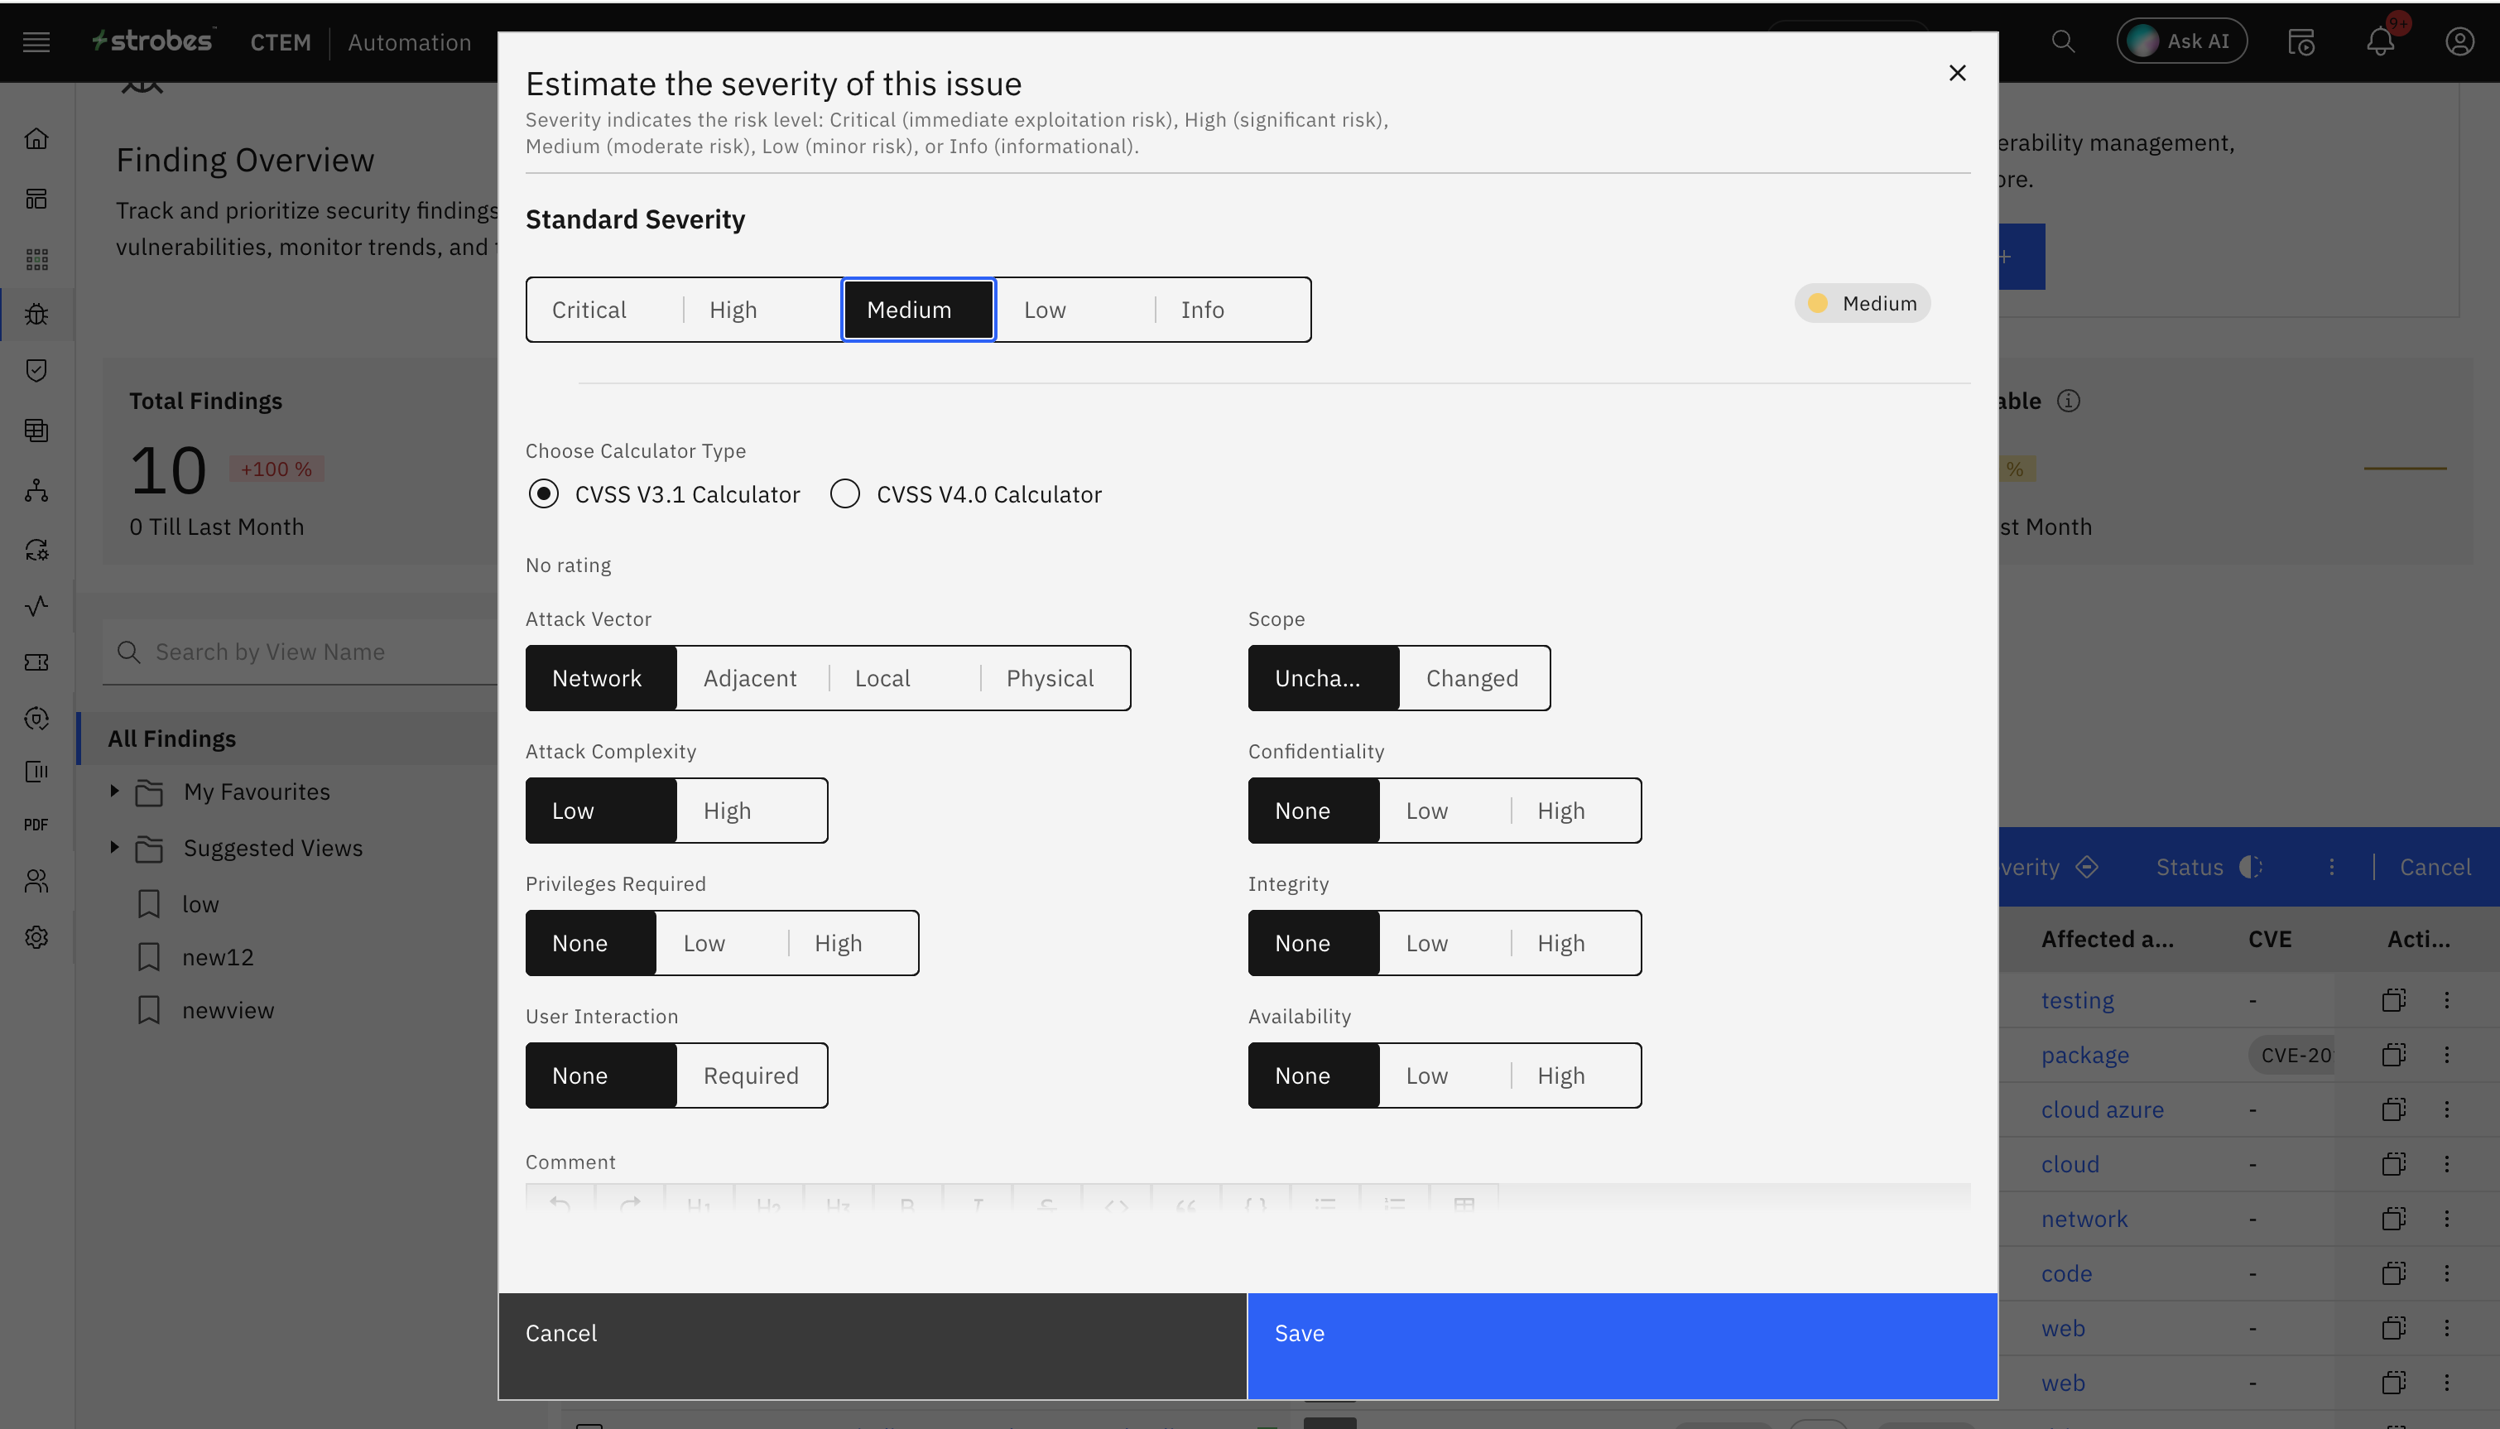The height and width of the screenshot is (1429, 2500).
Task: Click the settings gear in sidebar
Action: coord(36,937)
